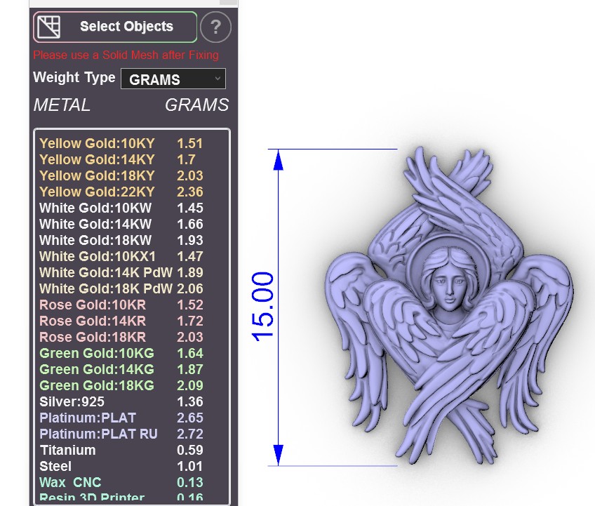Click the GRAMS column header
The height and width of the screenshot is (506, 595).
(x=197, y=105)
